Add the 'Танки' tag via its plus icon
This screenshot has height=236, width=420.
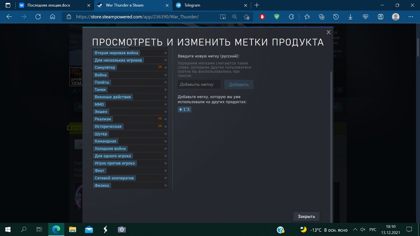[166, 90]
